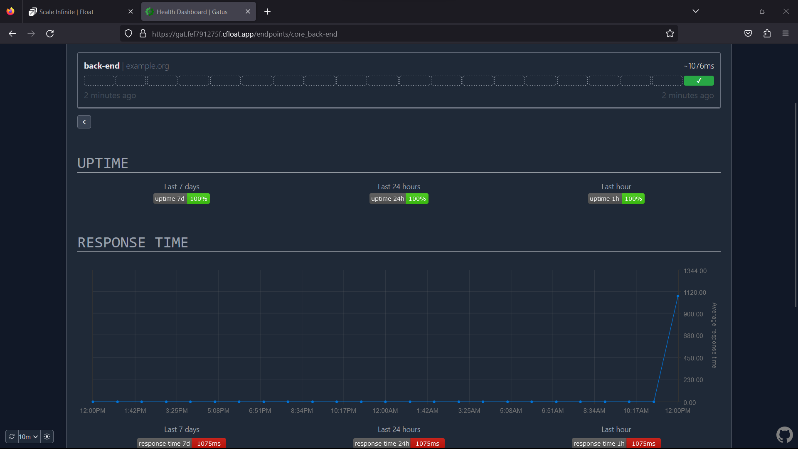Open the uptime 24h 100% badge
The height and width of the screenshot is (449, 798).
coord(399,199)
